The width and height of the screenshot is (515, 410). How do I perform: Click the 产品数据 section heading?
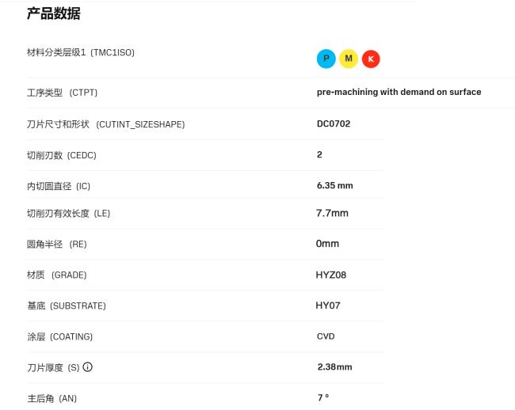(53, 13)
